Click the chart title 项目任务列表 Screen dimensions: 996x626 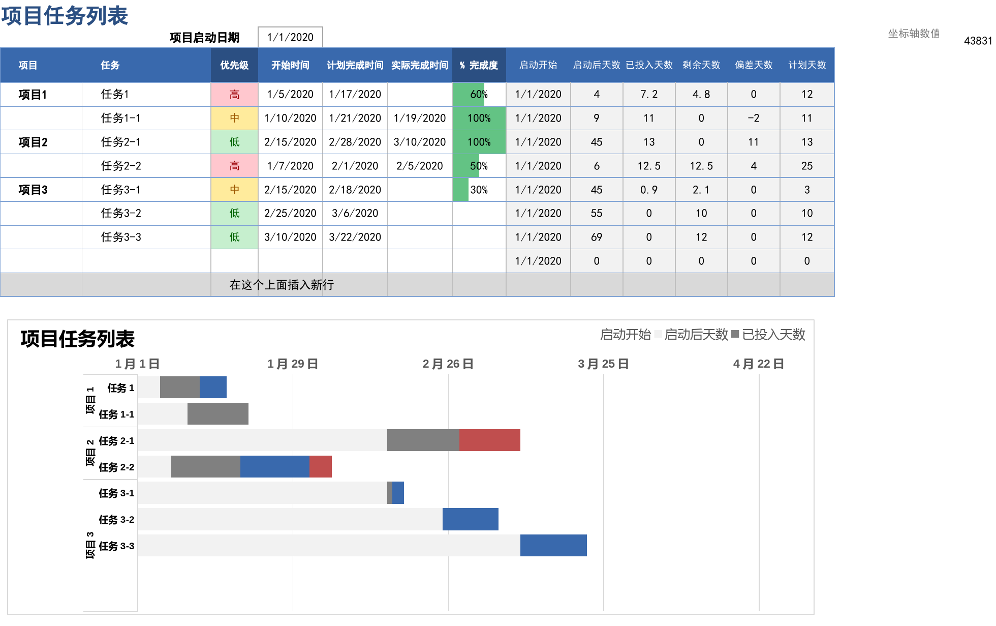[x=77, y=339]
